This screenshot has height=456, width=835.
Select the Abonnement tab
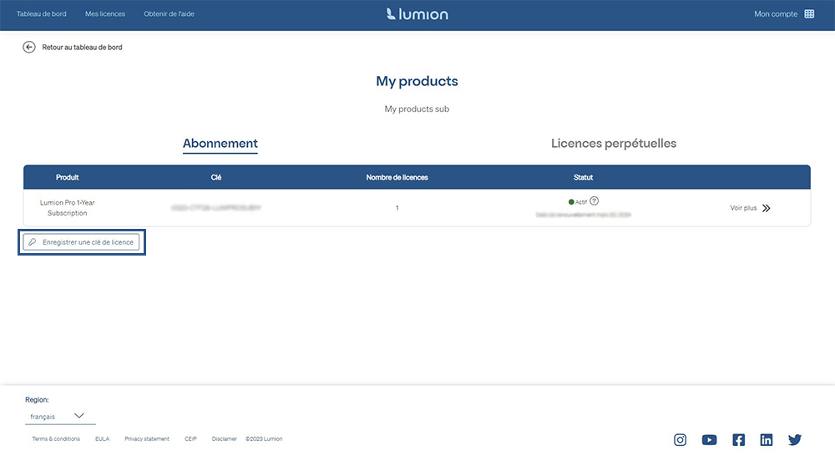[x=220, y=144]
